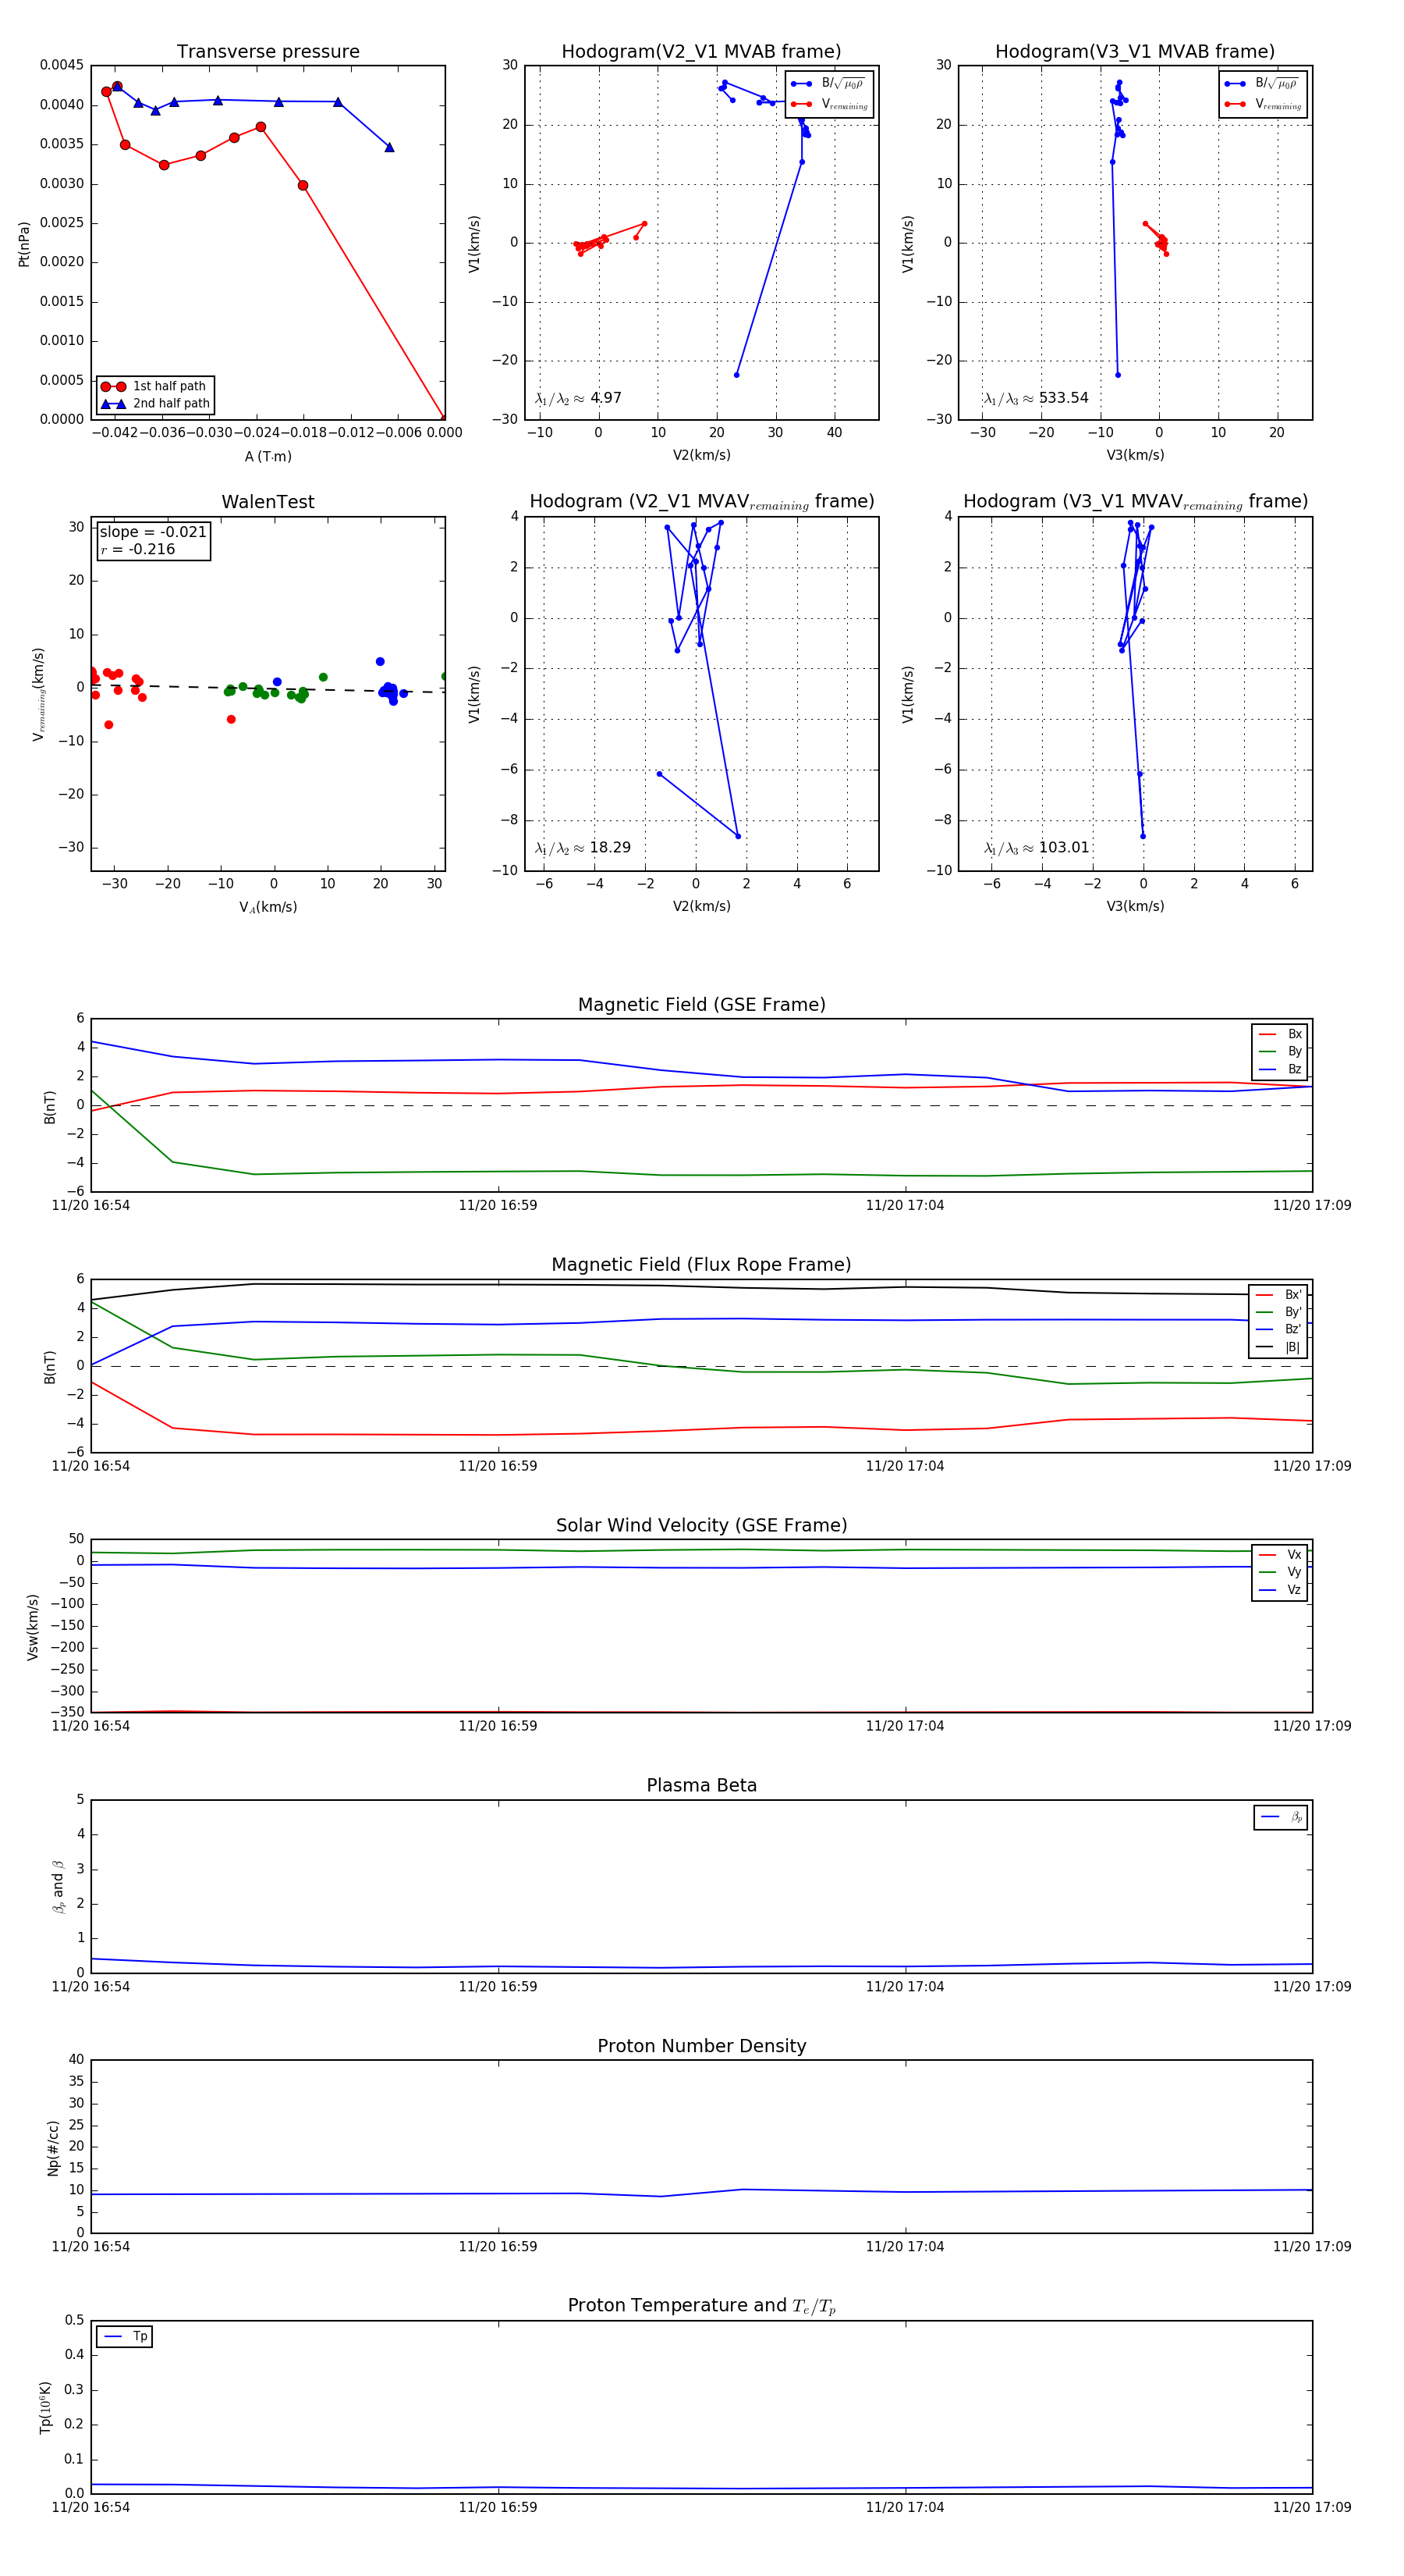1404x2576 pixels.
Task: Click the B/√(μ0ρ) legend entry in the V2_V1 MVAB hodogram
Action: pyautogui.click(x=828, y=84)
